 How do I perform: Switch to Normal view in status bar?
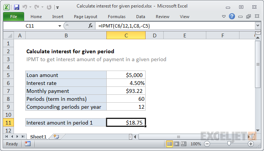point(170,144)
